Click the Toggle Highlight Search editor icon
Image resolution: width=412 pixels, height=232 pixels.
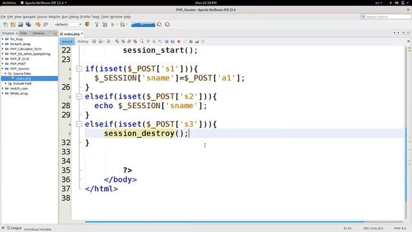[135, 41]
